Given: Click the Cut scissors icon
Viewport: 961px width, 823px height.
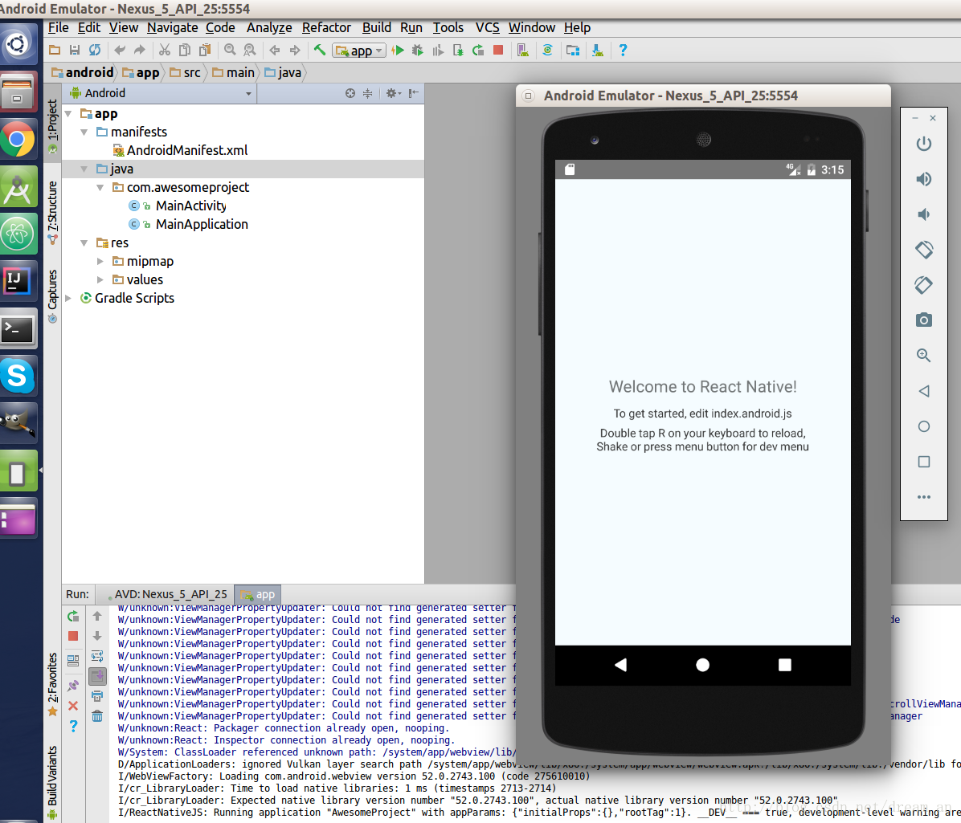Looking at the screenshot, I should pyautogui.click(x=165, y=51).
